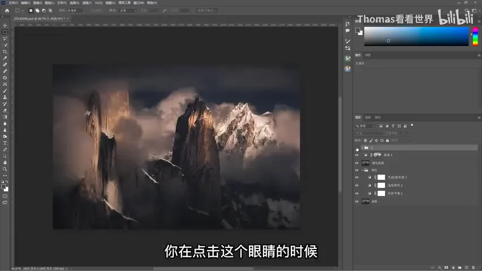Select the Move tool
Viewport: 482px width, 271px height.
coord(5,25)
